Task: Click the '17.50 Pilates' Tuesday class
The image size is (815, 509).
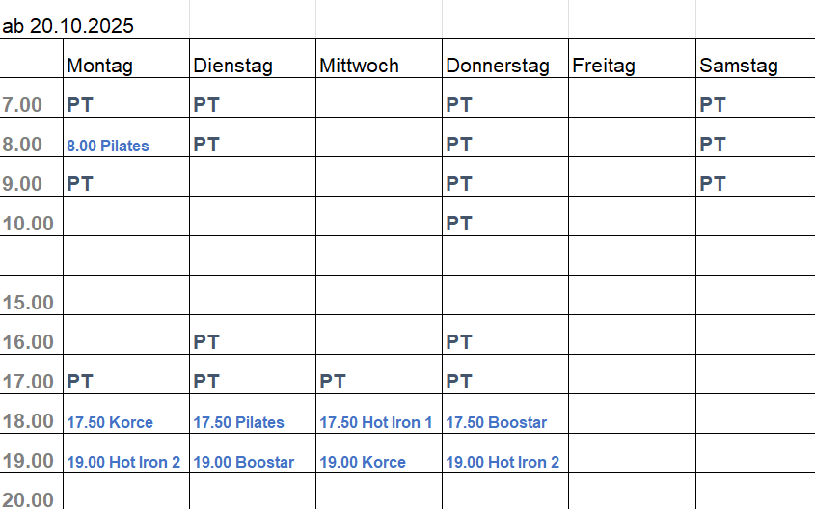Action: (238, 422)
